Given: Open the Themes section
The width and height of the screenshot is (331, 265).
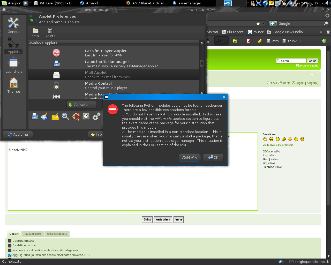Looking at the screenshot, I should (14, 85).
